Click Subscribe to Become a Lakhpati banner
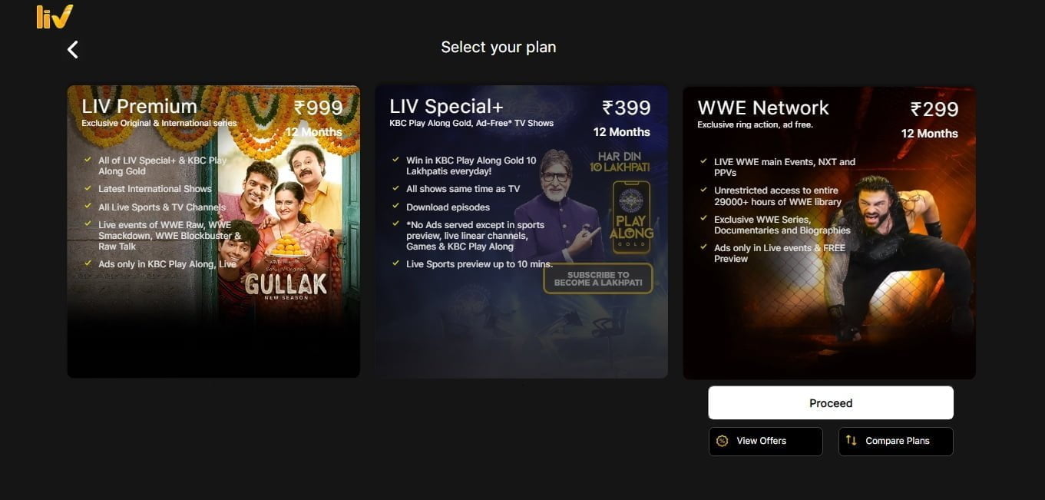The width and height of the screenshot is (1045, 500). tap(598, 279)
